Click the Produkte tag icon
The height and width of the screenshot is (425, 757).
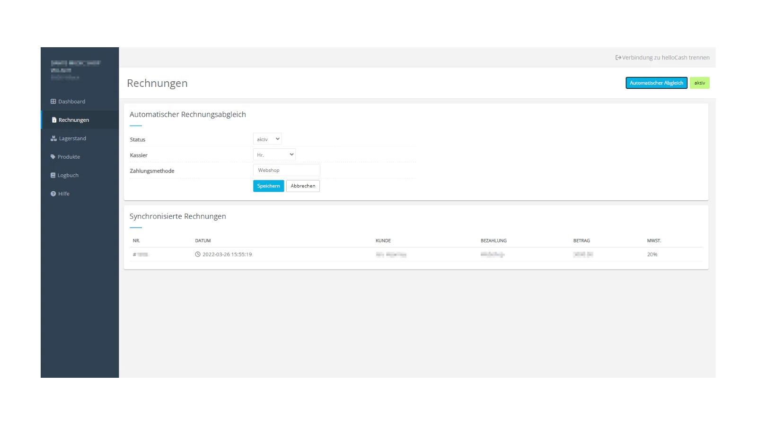point(53,157)
